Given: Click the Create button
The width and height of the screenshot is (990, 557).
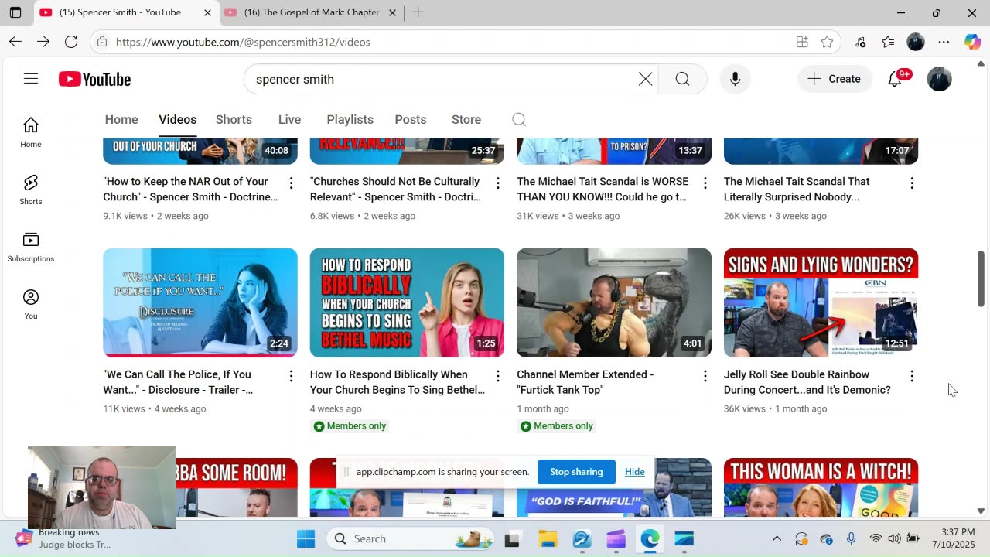Looking at the screenshot, I should click(834, 79).
